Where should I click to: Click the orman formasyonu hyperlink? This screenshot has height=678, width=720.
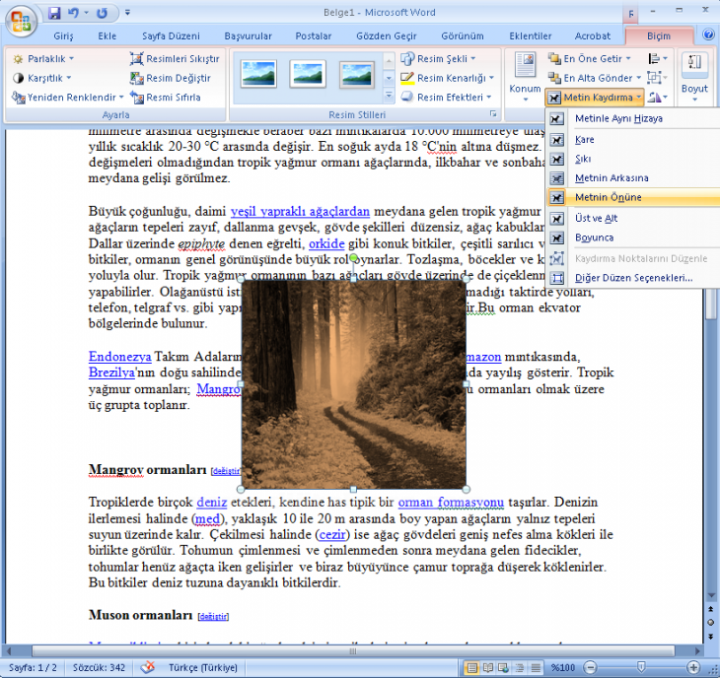[x=451, y=503]
